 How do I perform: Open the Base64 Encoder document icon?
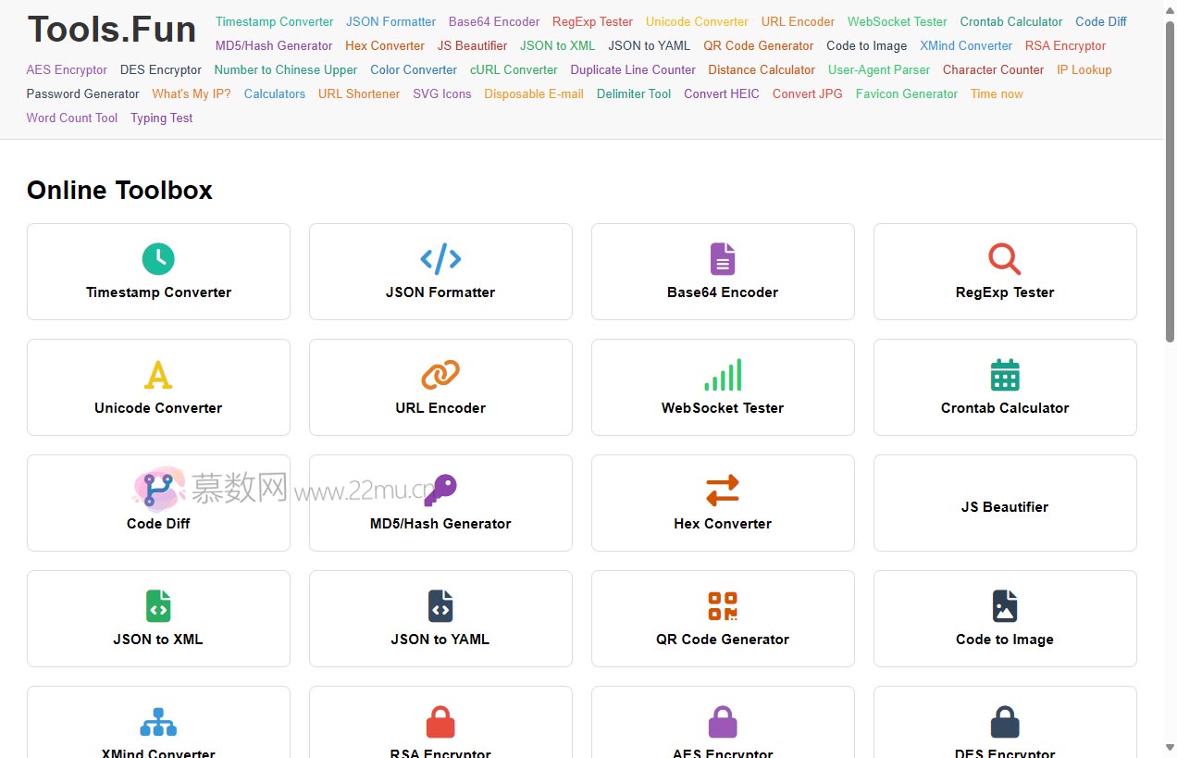[x=723, y=259]
